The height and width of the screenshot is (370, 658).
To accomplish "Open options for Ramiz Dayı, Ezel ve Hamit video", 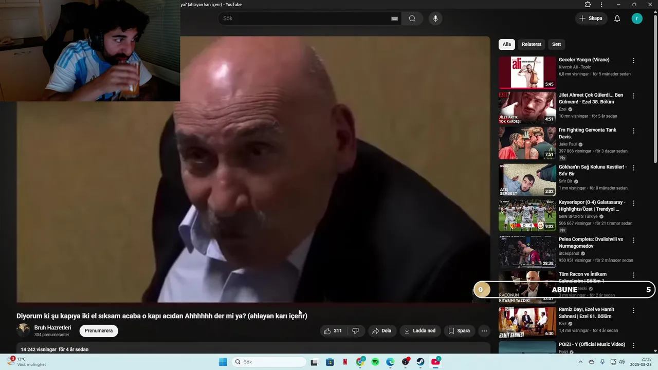I will 633,310.
